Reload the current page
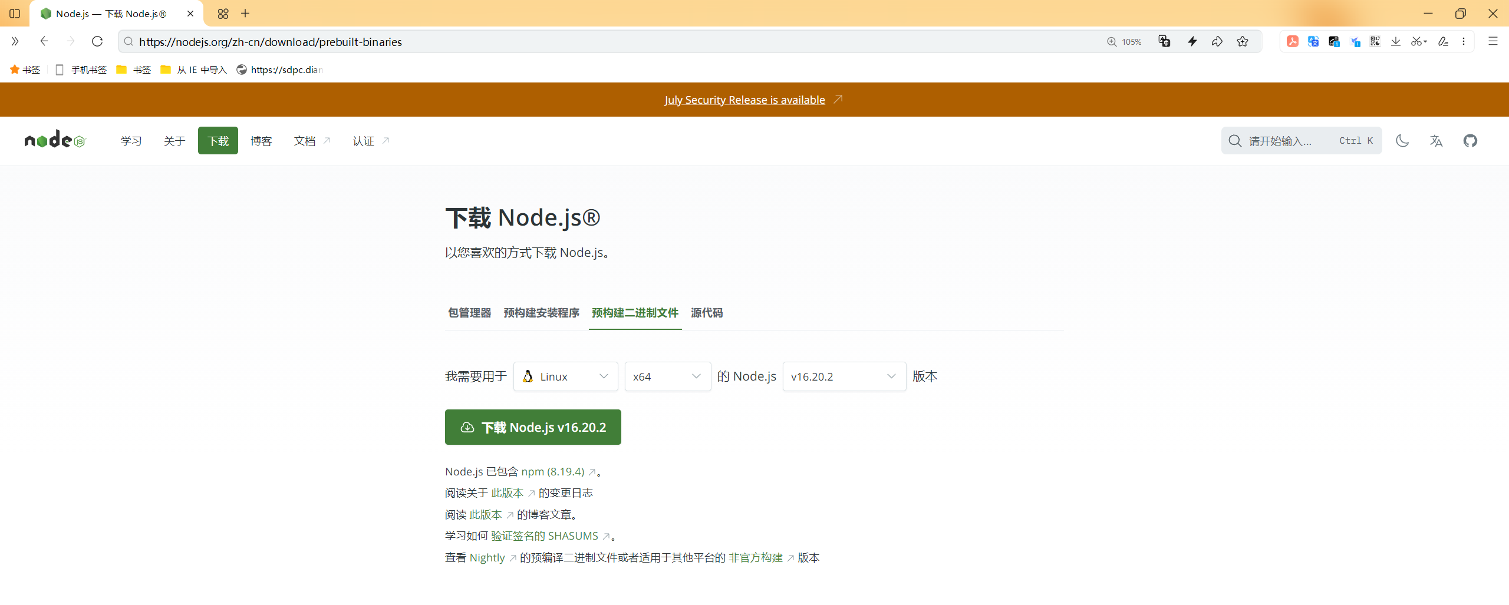Screen dimensions: 1509x605 (98, 41)
